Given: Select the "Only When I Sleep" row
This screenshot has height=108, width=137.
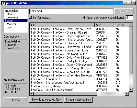Looking at the screenshot, I should pyautogui.click(x=79, y=58).
